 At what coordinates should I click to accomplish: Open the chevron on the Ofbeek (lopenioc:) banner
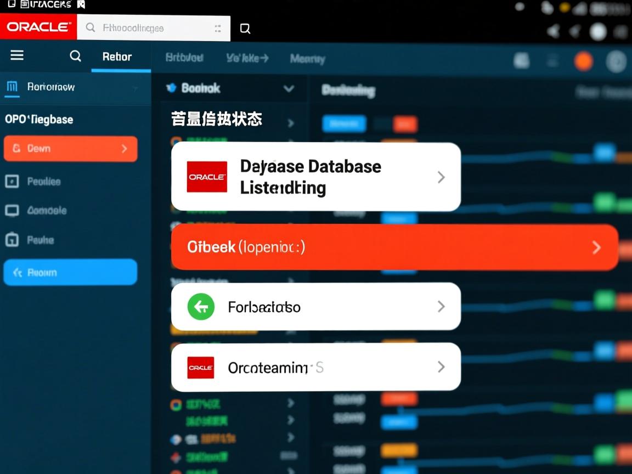pyautogui.click(x=597, y=247)
